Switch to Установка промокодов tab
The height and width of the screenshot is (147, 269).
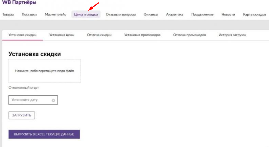pyautogui.click(x=142, y=35)
